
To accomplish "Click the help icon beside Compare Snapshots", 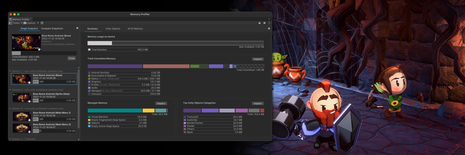I will pos(77,28).
